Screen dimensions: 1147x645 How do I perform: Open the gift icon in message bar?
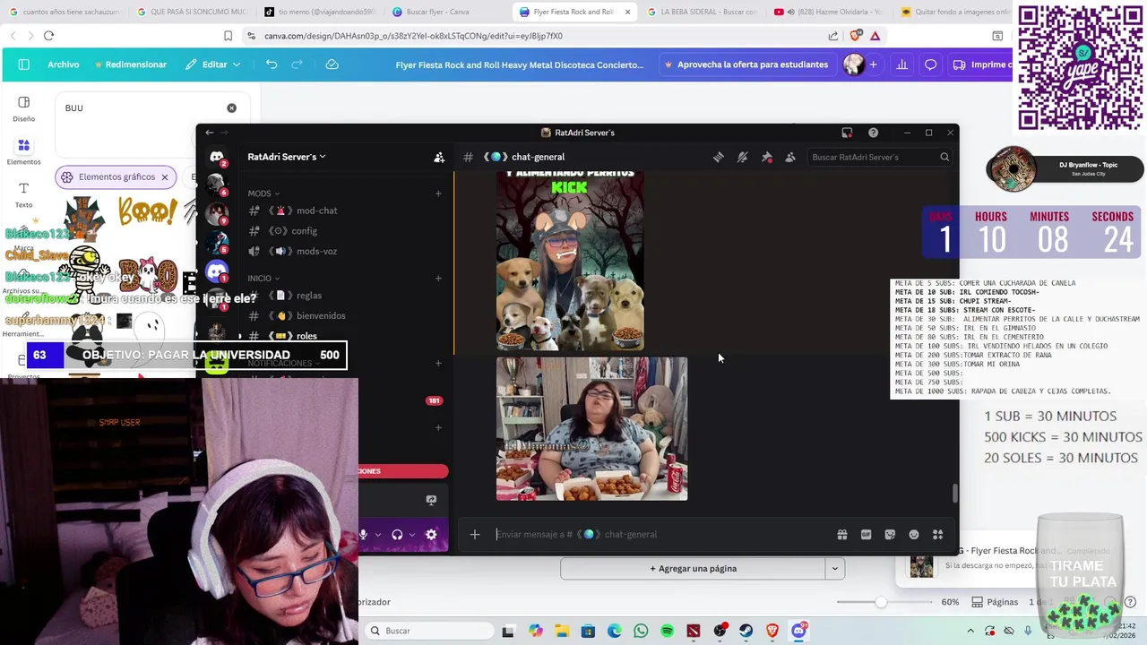coord(842,535)
